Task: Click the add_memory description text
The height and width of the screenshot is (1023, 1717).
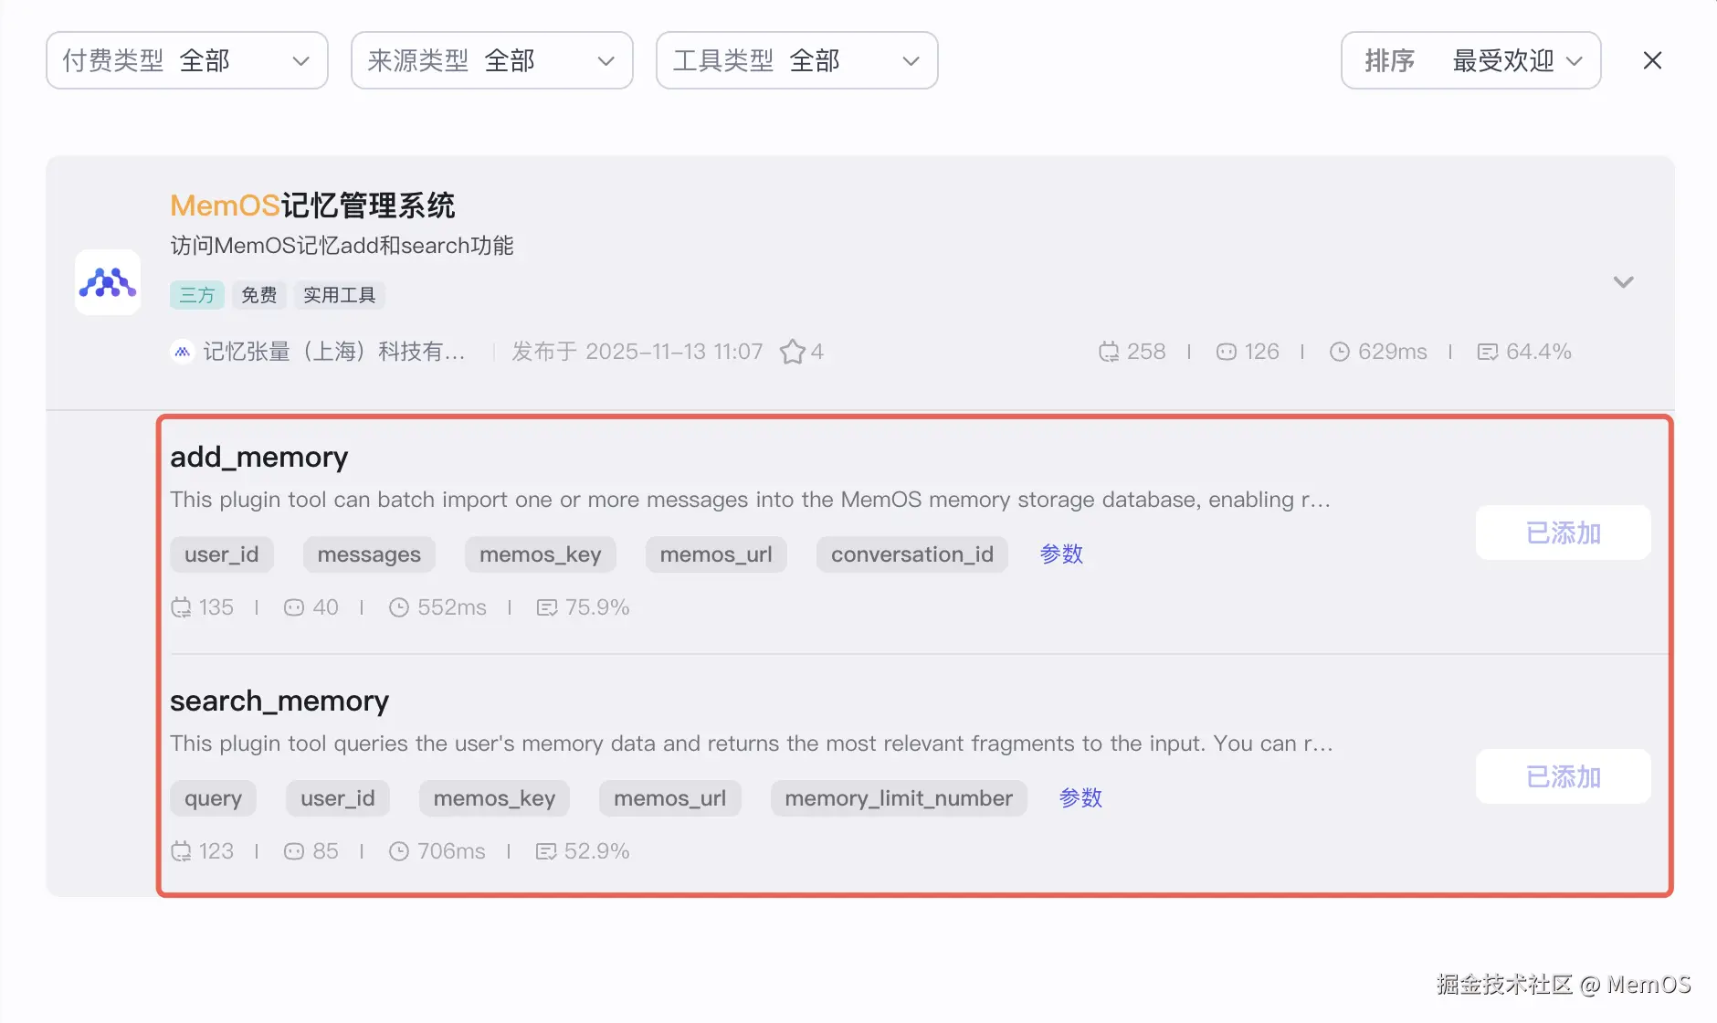Action: (x=751, y=500)
